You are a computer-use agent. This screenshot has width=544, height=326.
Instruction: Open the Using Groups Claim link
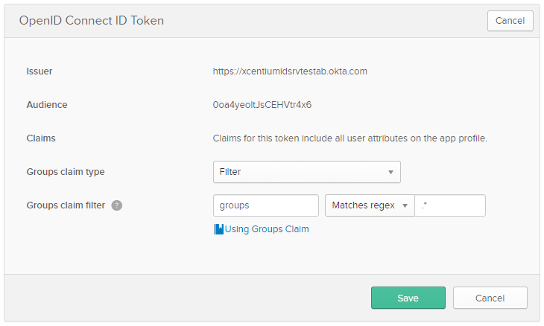point(267,229)
